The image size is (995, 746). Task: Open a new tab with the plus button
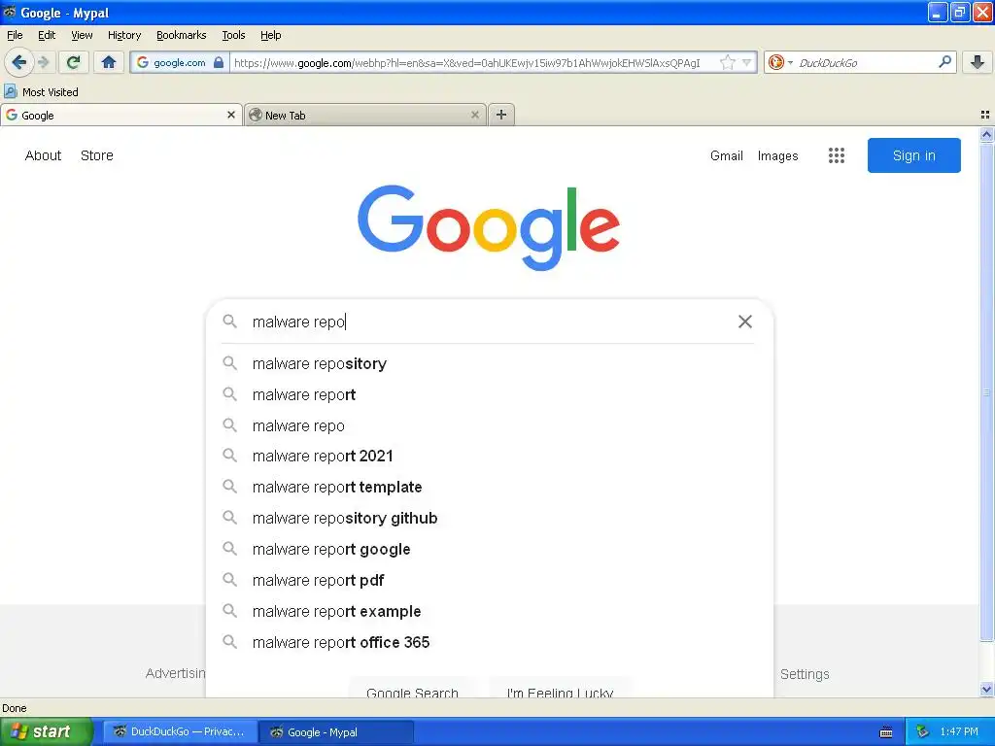501,115
